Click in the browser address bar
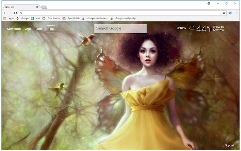 pos(122,13)
